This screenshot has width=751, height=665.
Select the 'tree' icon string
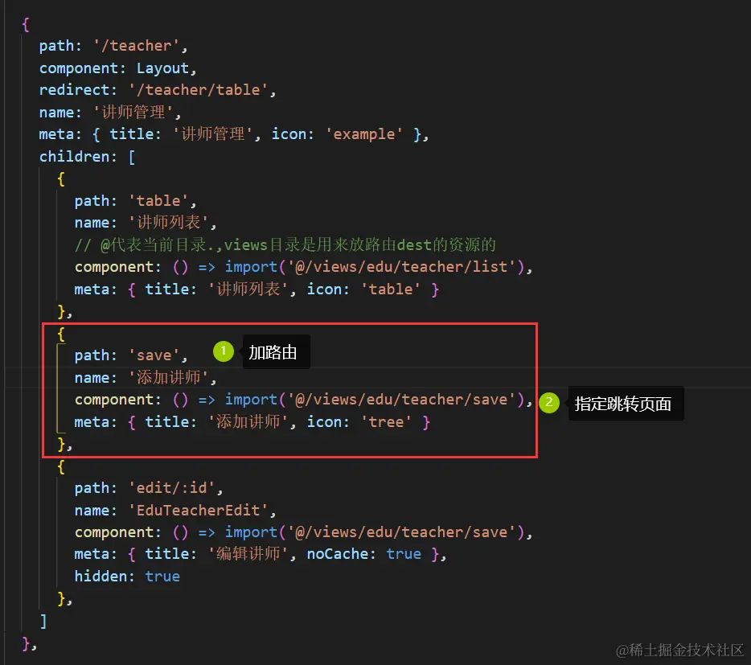coord(386,421)
